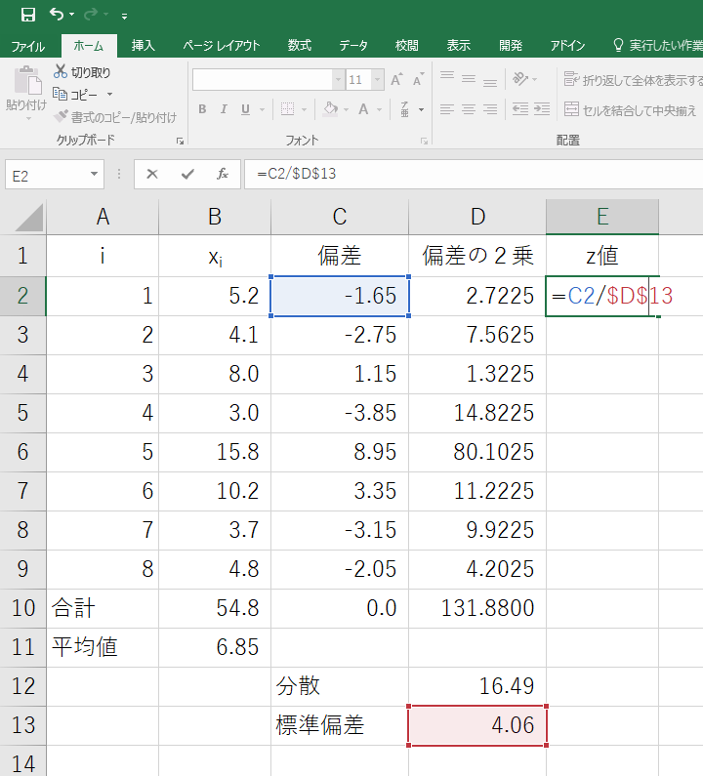This screenshot has width=703, height=776.
Task: Switch to the アドイン tab
Action: point(567,46)
